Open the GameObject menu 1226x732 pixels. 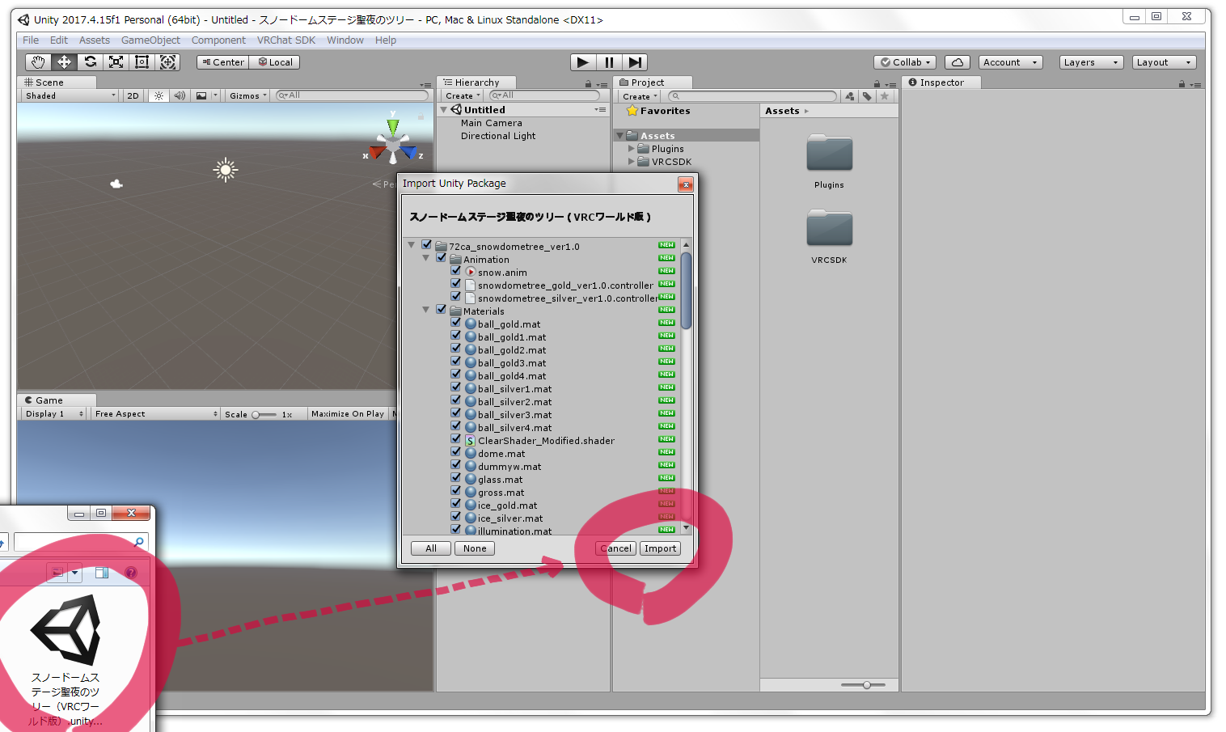(150, 40)
